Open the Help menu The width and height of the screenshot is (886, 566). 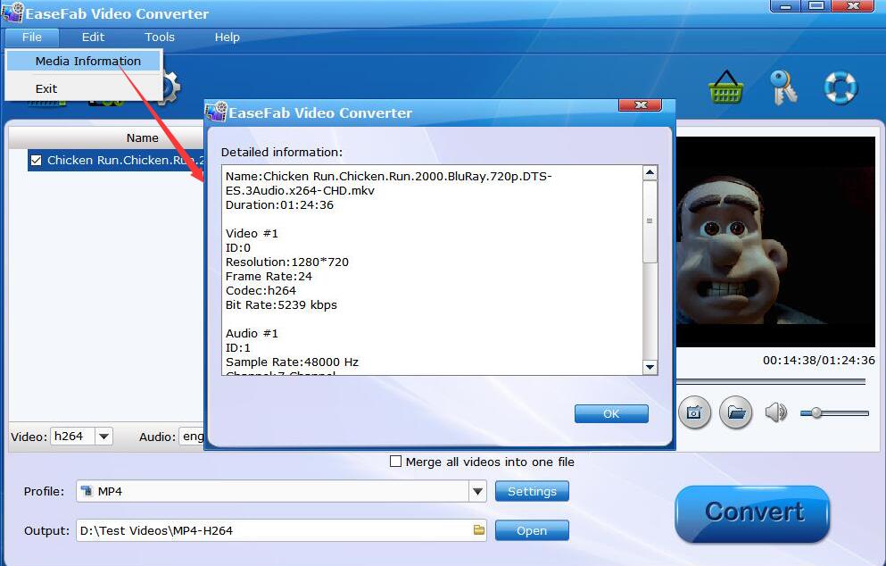tap(228, 37)
